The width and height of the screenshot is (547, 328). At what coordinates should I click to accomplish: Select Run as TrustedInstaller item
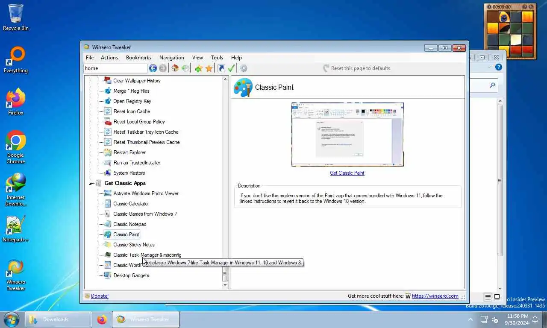137,163
